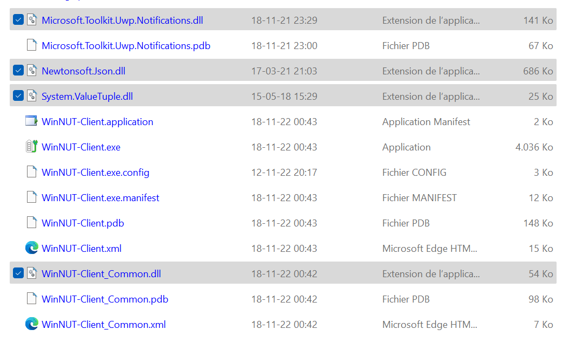Click the WinNUT-Client.exe application icon
The height and width of the screenshot is (350, 569).
31,147
